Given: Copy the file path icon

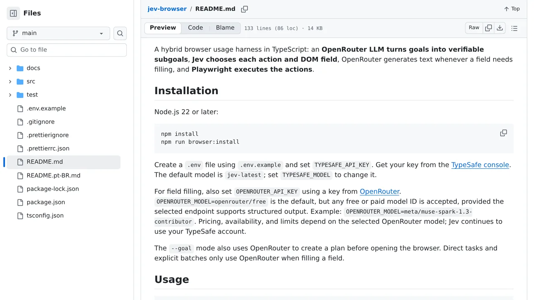Looking at the screenshot, I should click(244, 9).
